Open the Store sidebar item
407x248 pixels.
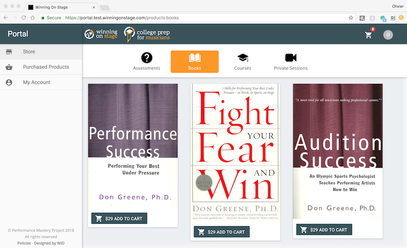41,52
